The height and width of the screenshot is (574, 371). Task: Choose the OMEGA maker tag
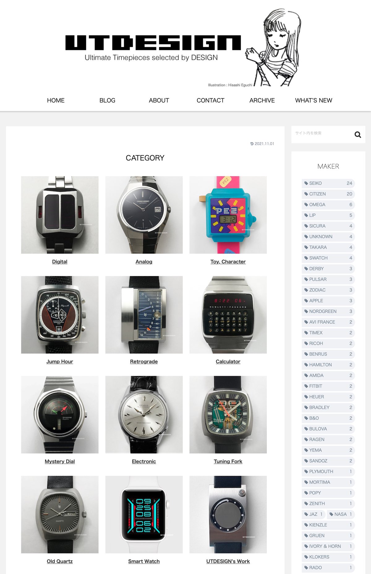tap(328, 205)
